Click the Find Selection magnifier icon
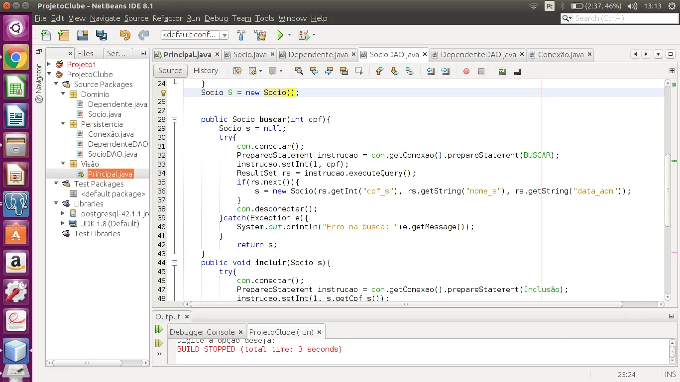 [x=299, y=71]
